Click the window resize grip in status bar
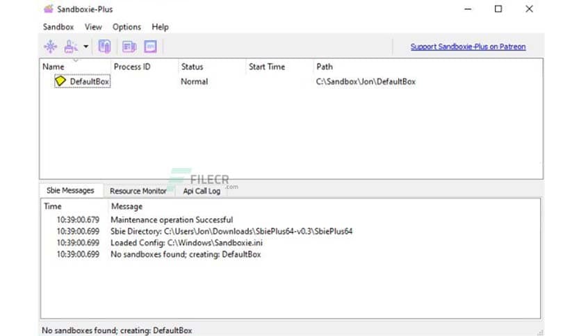The width and height of the screenshot is (581, 336). pos(540,333)
